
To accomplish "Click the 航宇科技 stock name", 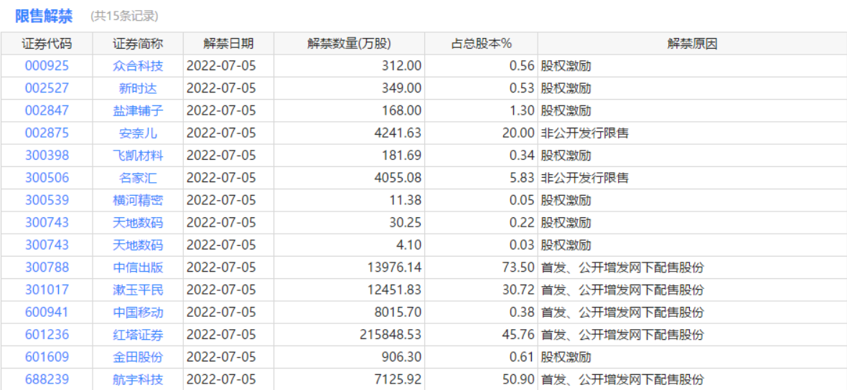I will (138, 380).
